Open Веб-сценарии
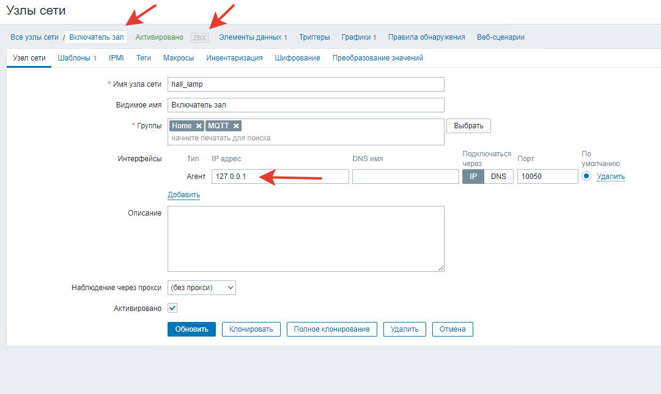 tap(501, 37)
